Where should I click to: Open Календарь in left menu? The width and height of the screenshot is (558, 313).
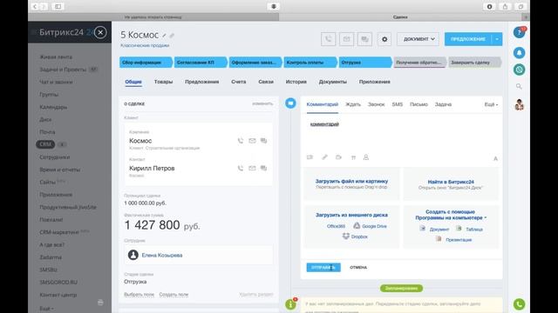point(53,107)
